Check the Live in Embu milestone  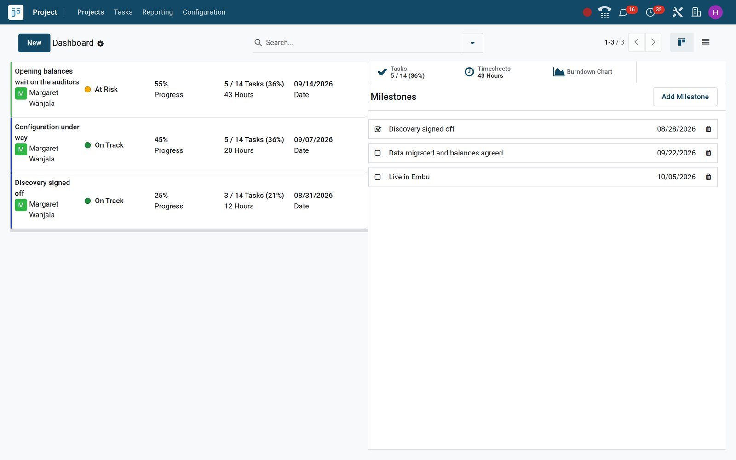point(378,177)
